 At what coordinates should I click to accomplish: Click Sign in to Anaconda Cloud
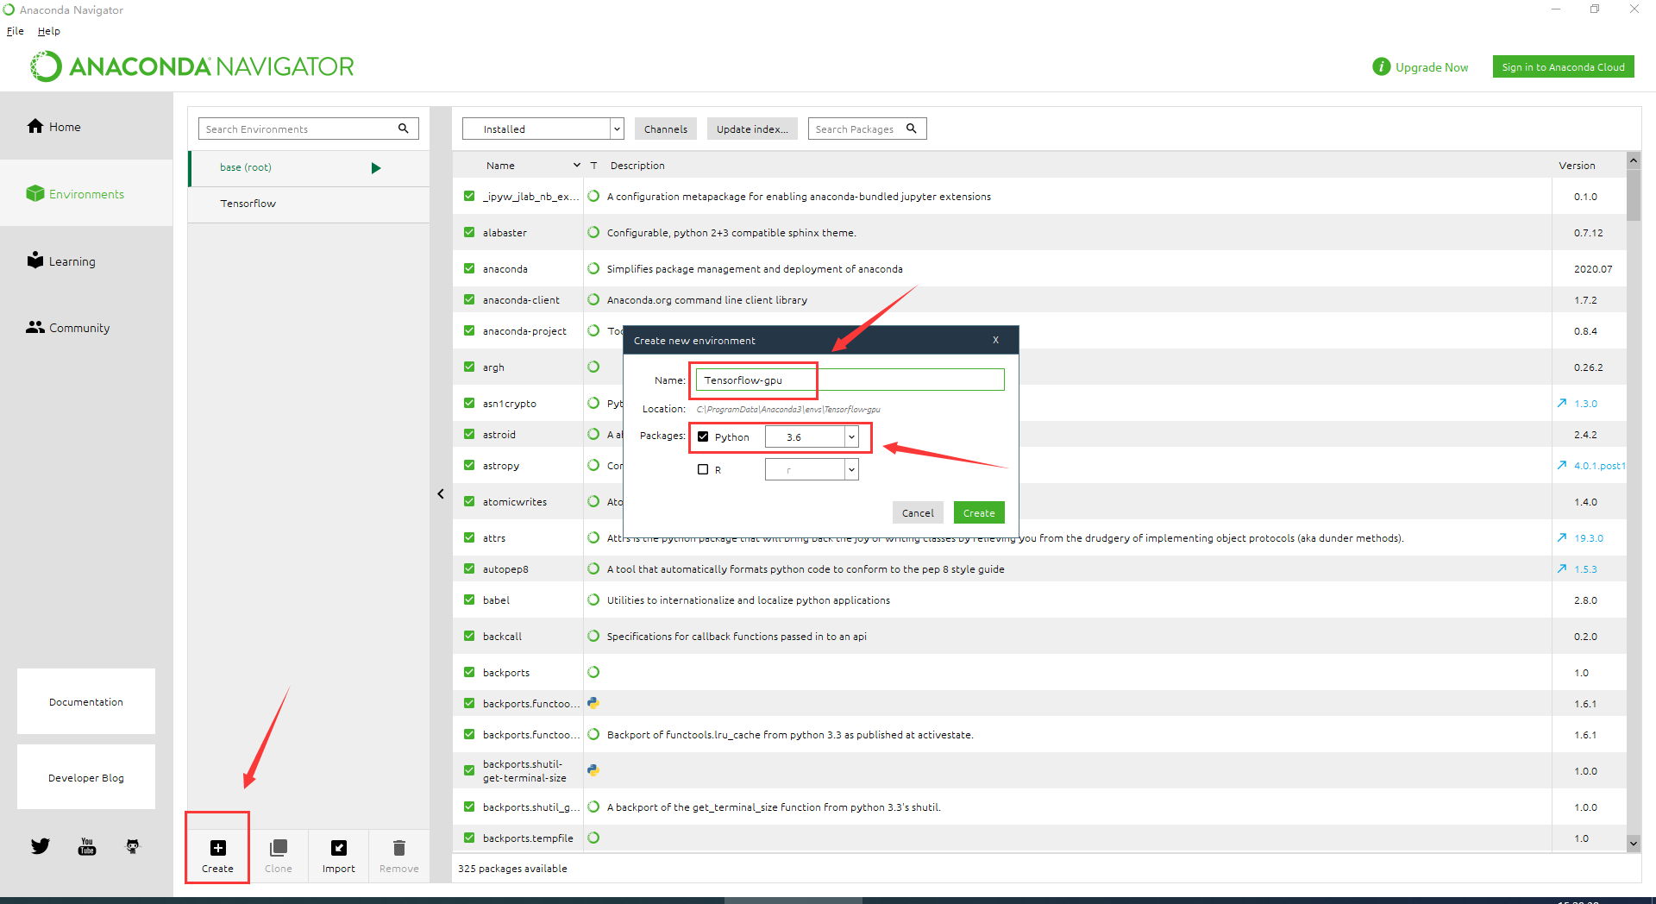coord(1563,66)
